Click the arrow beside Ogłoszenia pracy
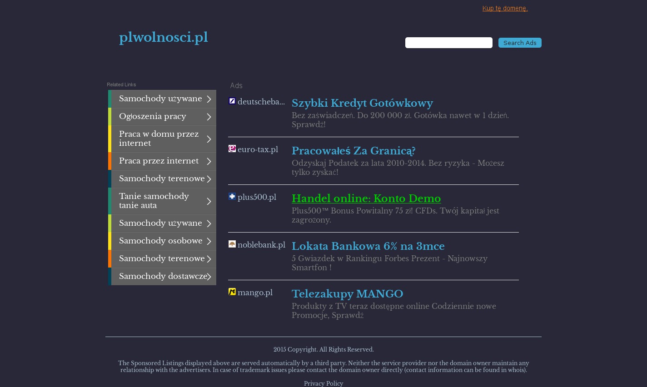The width and height of the screenshot is (647, 387). point(209,117)
